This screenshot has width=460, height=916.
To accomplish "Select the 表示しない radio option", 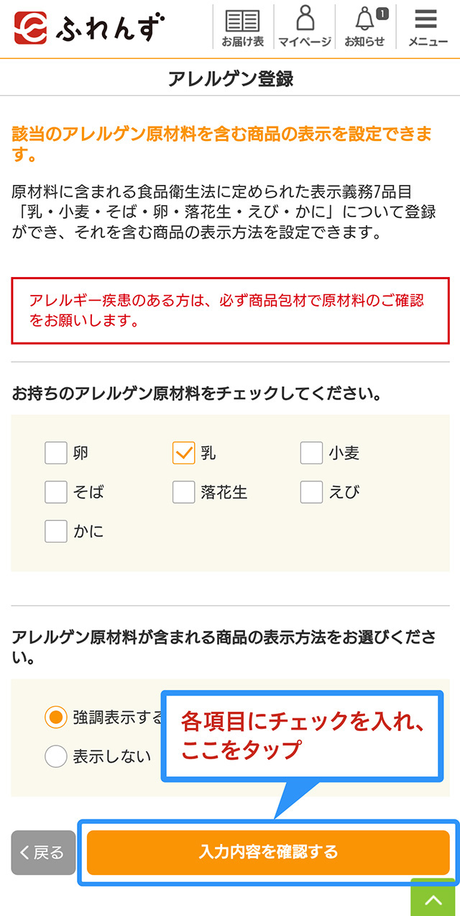I will pyautogui.click(x=55, y=756).
